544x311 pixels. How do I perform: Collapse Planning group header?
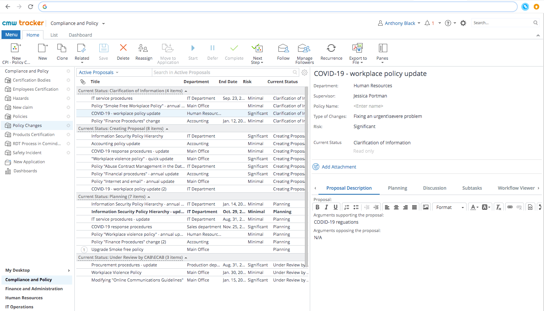tap(149, 197)
